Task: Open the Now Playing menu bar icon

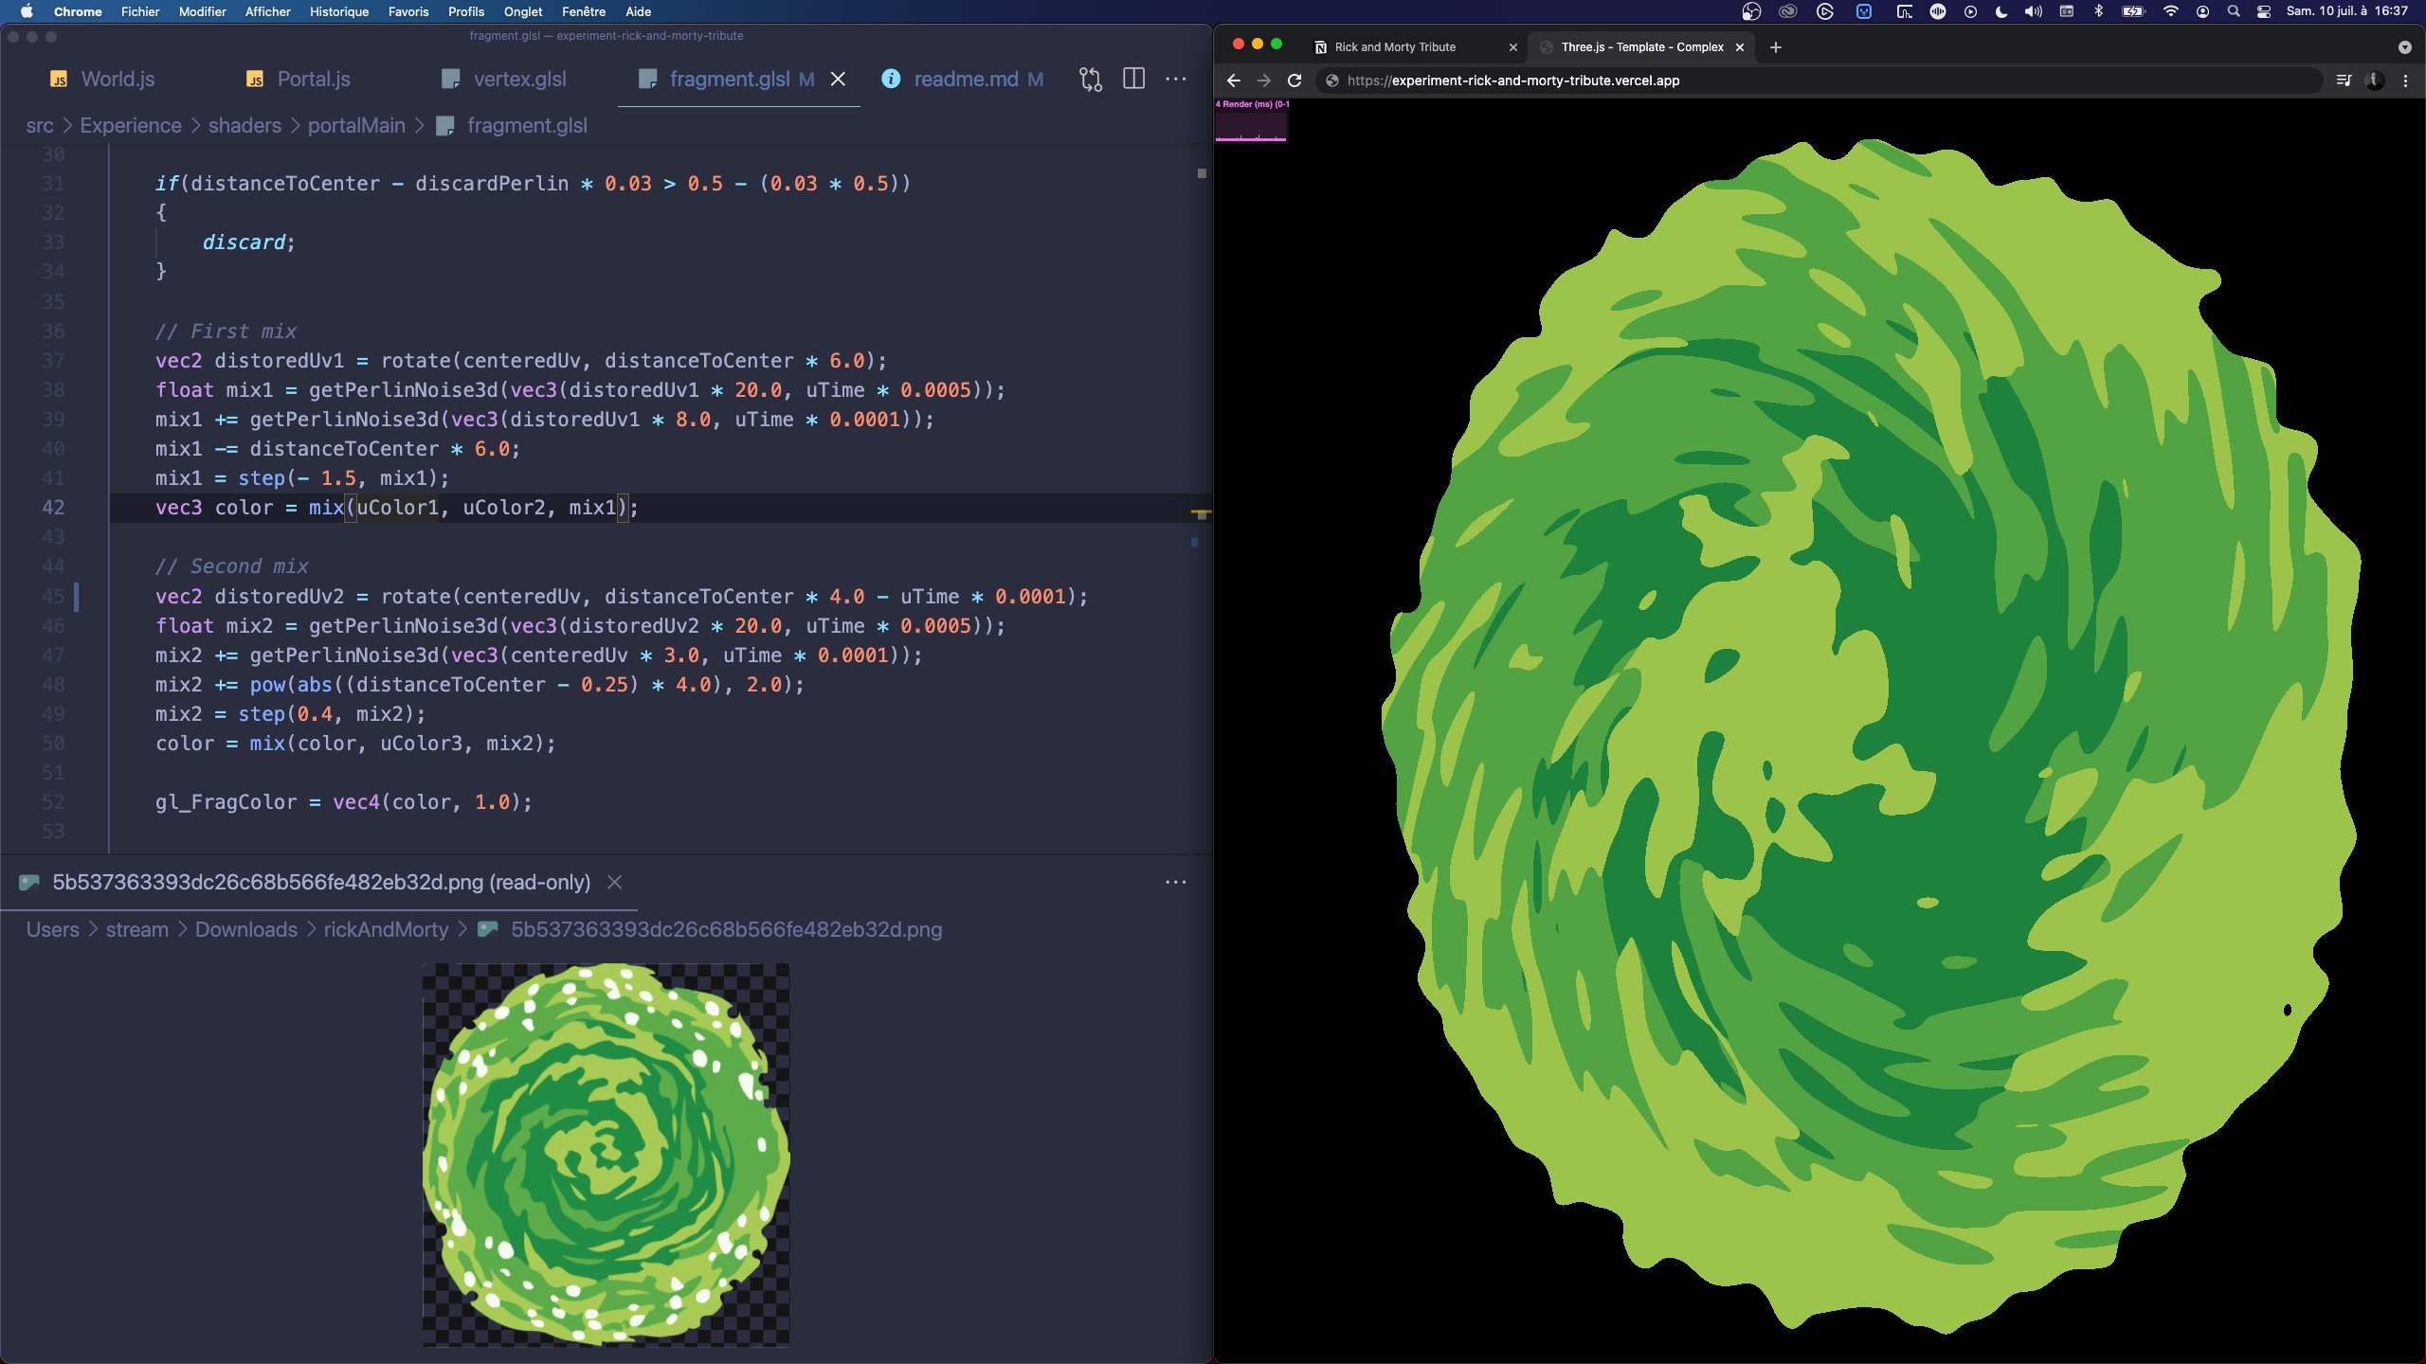Action: (1970, 11)
